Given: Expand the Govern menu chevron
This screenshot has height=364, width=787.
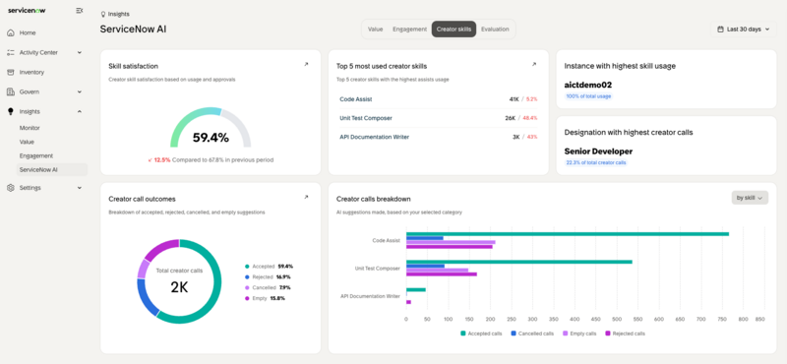Looking at the screenshot, I should (80, 91).
